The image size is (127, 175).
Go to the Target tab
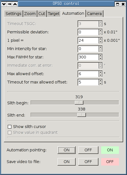click(x=54, y=14)
